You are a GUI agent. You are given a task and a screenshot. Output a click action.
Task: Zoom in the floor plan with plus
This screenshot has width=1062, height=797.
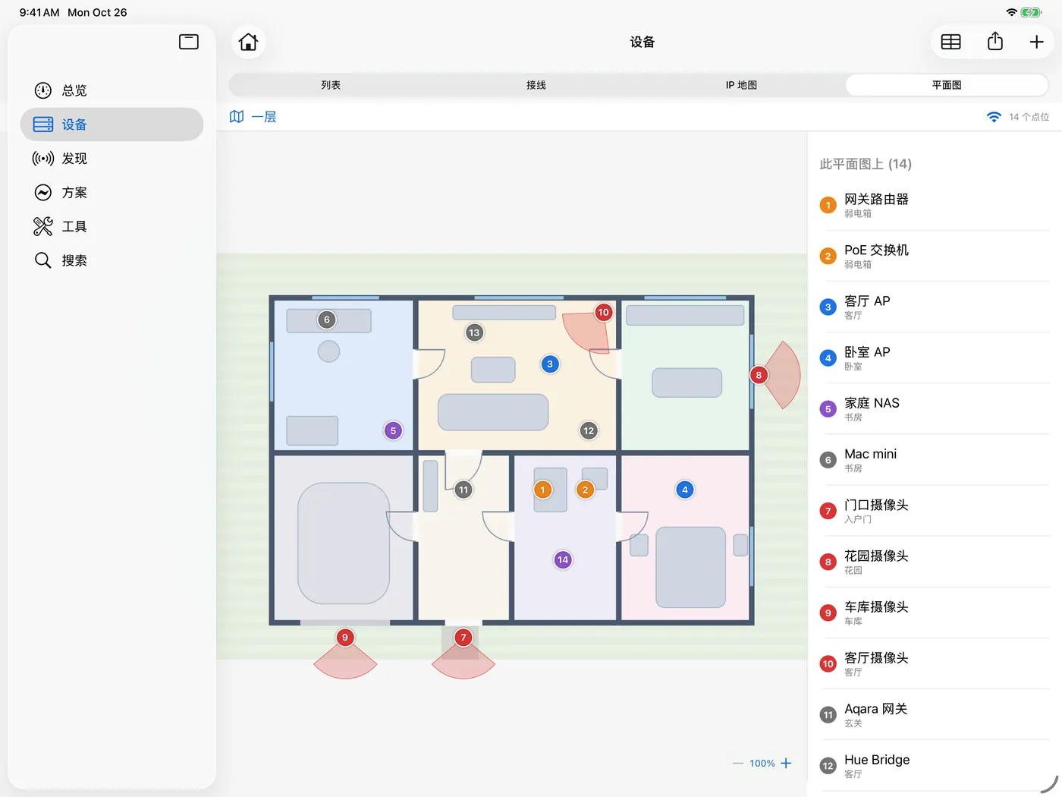pyautogui.click(x=786, y=763)
